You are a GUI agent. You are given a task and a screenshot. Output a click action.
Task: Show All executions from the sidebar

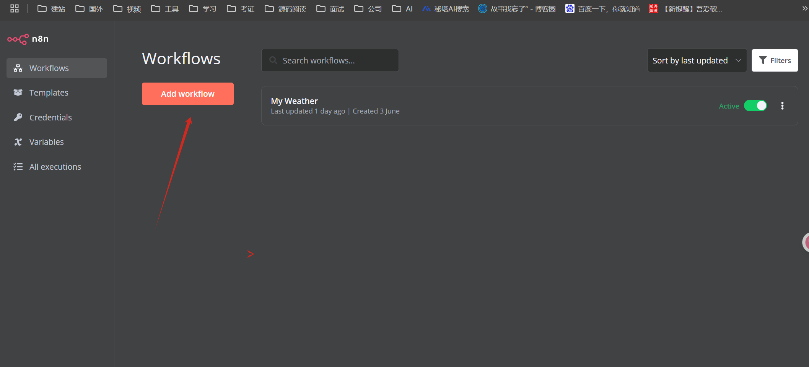click(57, 167)
